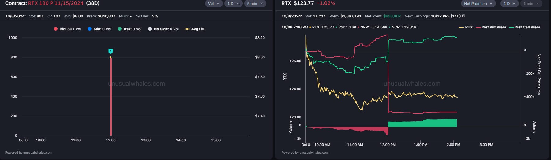Open Next Earnings external link icon
Screen dimensions: 551x160
click(x=463, y=16)
